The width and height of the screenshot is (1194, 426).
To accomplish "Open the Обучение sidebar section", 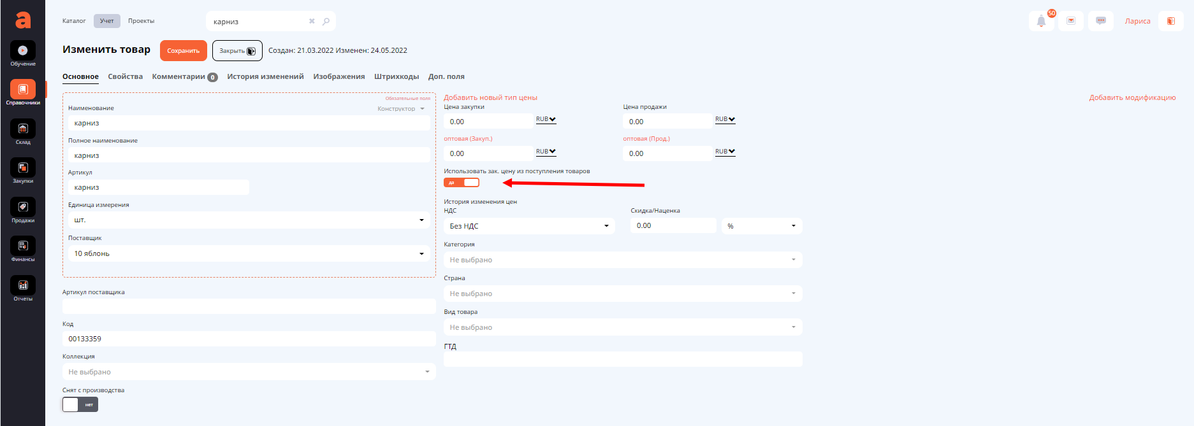I will pos(23,51).
